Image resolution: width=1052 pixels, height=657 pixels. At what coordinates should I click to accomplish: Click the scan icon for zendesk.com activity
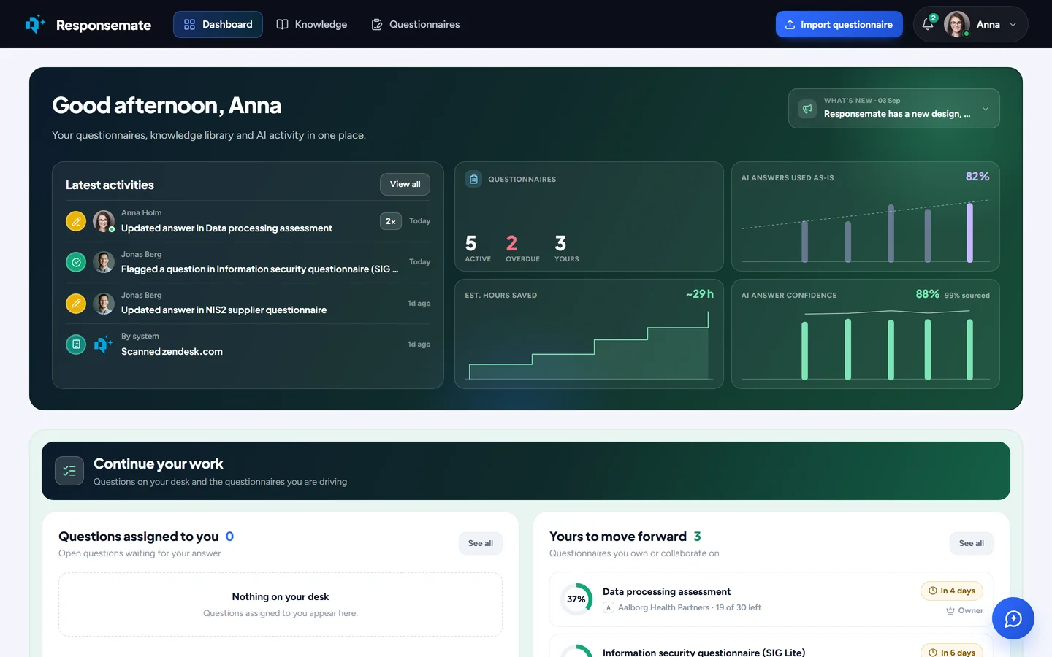(76, 344)
